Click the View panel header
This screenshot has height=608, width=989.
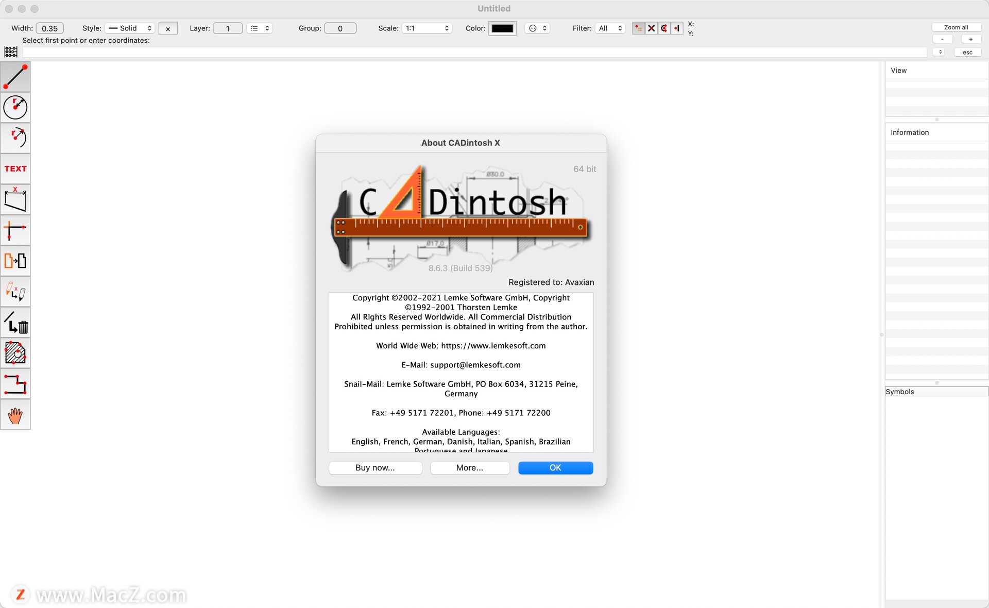tap(936, 71)
